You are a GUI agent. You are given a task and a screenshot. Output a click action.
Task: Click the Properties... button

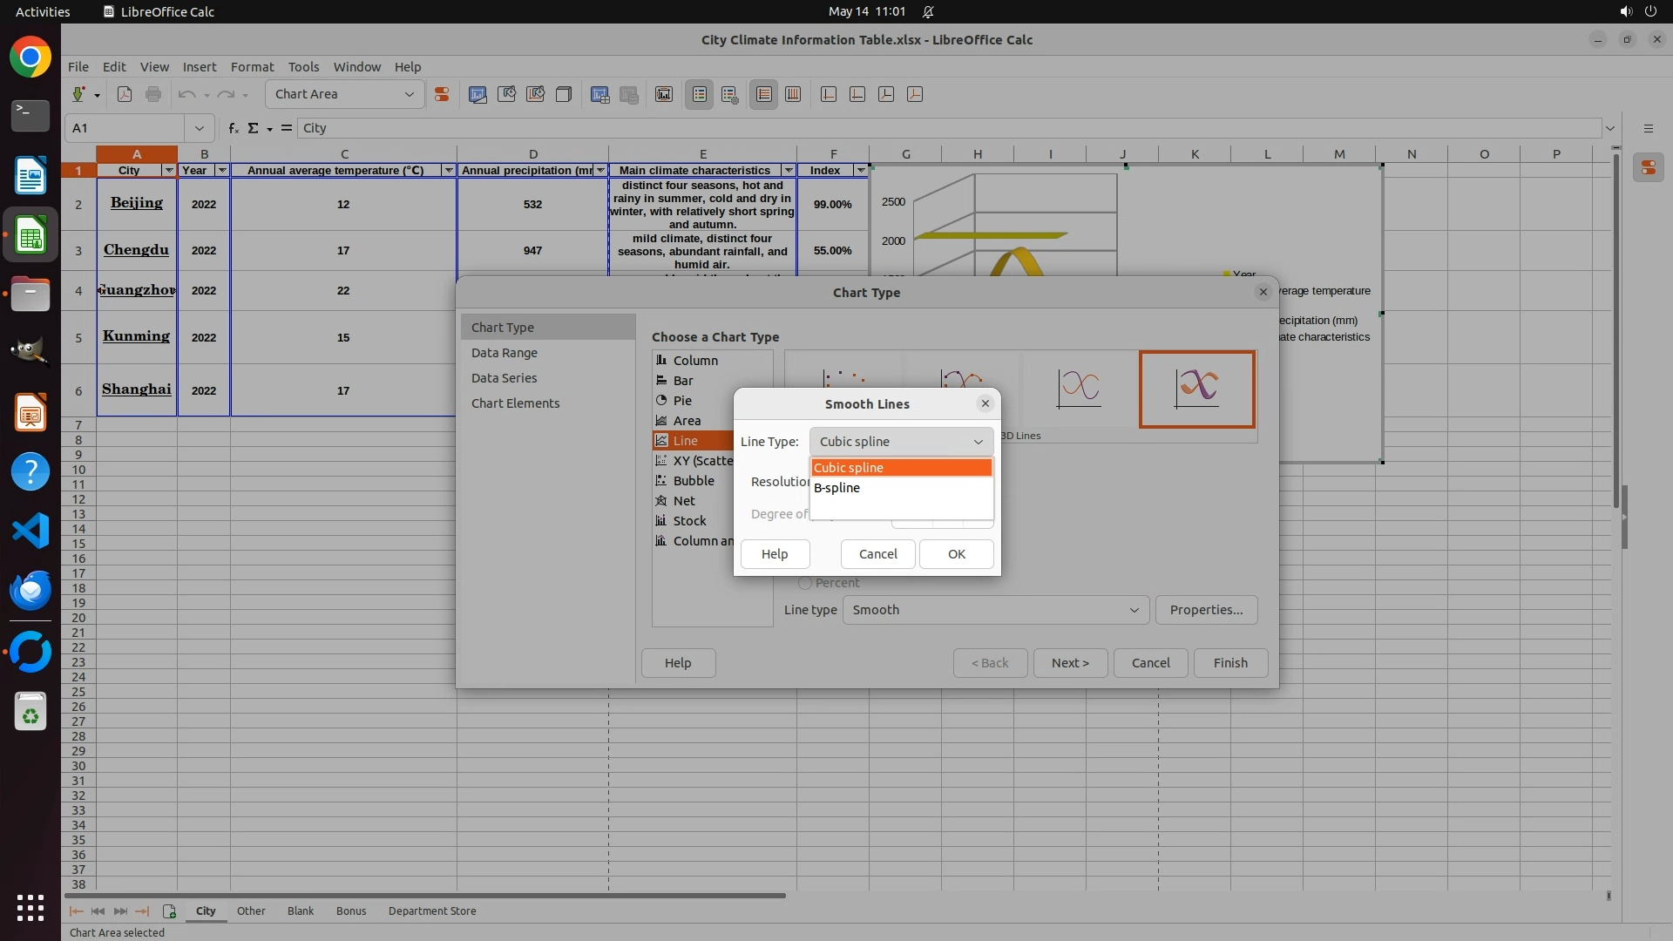pos(1206,610)
